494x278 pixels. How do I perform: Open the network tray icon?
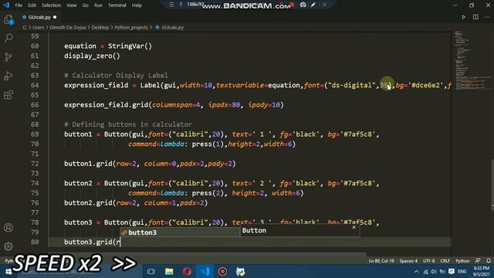coord(425,271)
